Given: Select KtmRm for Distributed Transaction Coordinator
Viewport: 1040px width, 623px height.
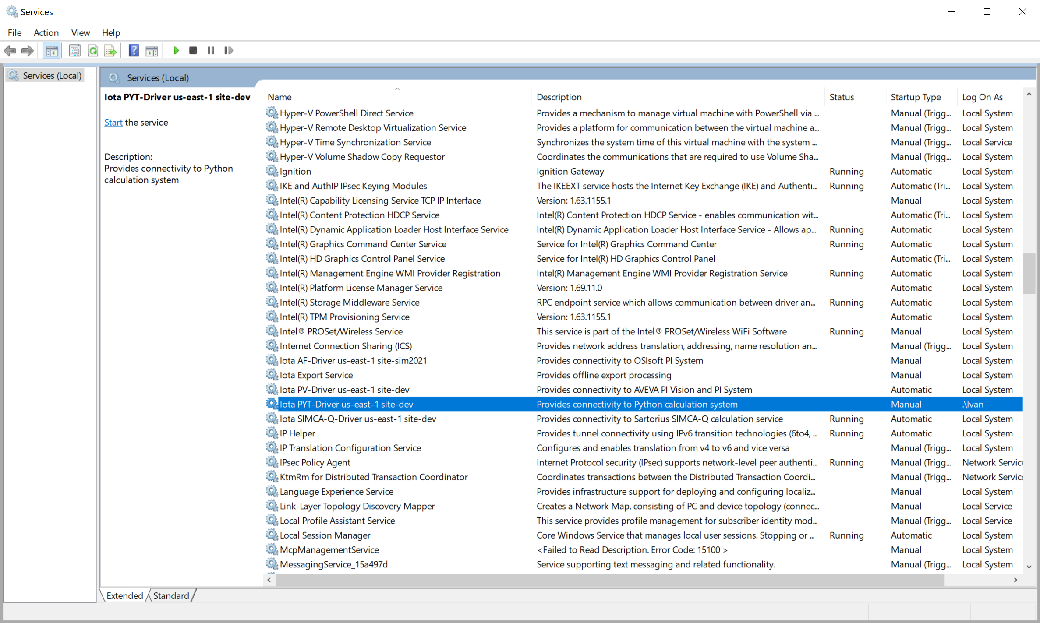Looking at the screenshot, I should [644, 476].
